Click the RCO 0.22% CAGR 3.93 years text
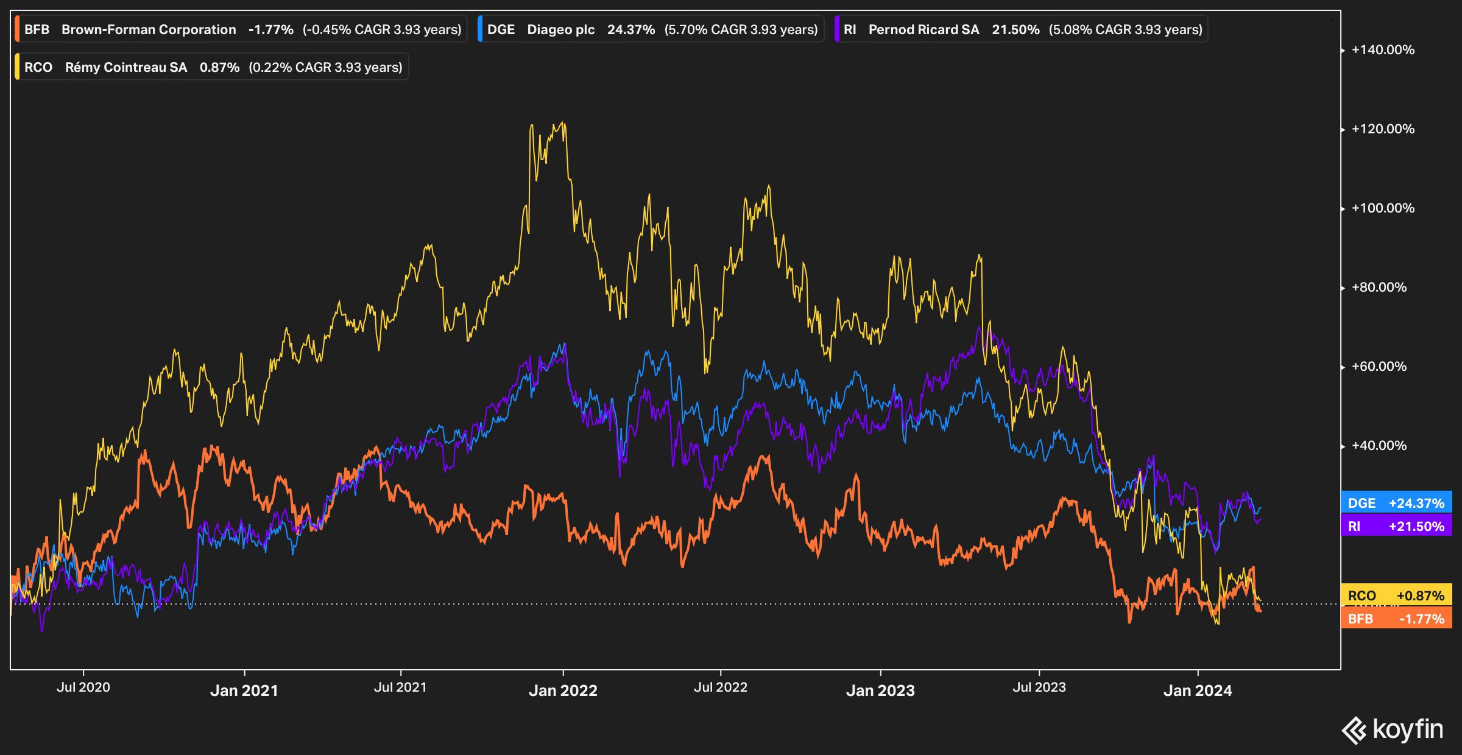This screenshot has width=1462, height=755. coord(325,67)
